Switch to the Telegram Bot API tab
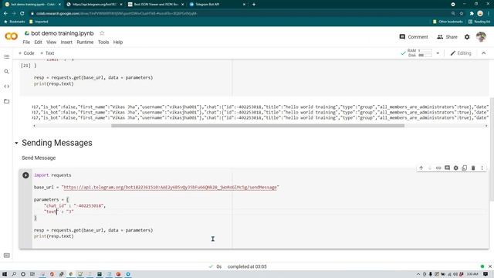Screen dimensions: 494x278 218,5
